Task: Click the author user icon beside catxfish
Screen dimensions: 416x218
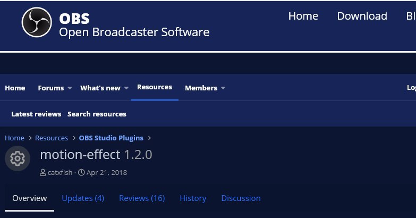Action: 43,173
